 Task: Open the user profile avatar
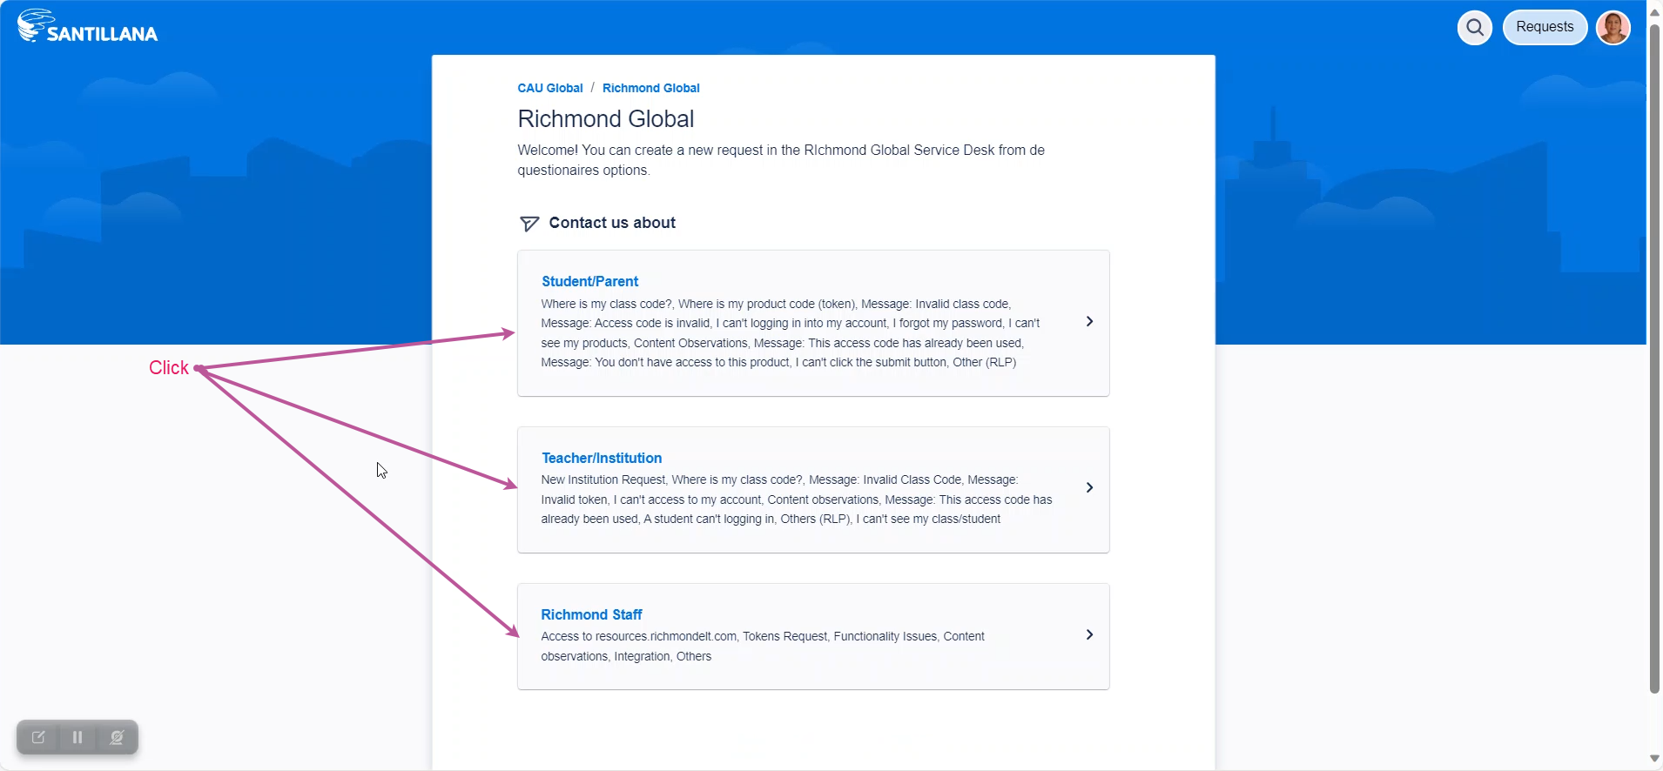click(1613, 27)
